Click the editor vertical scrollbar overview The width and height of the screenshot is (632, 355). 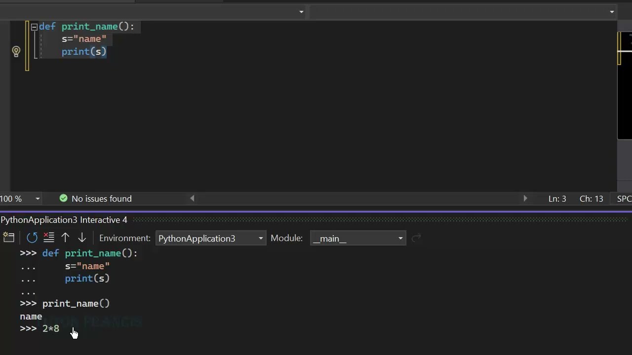625,86
